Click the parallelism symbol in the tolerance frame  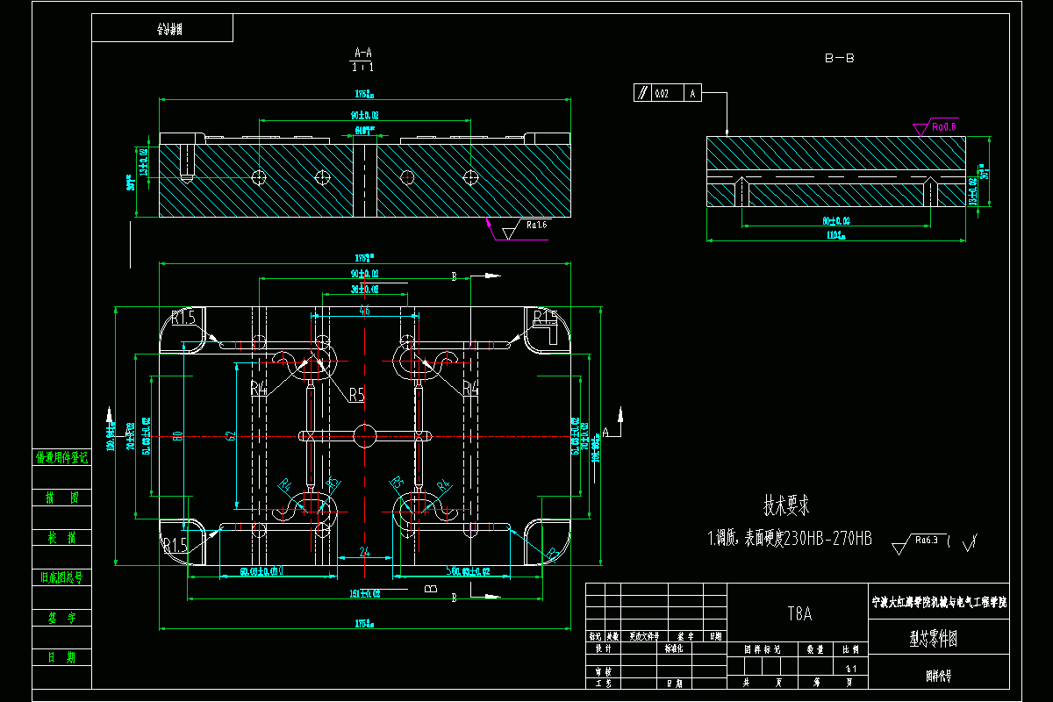(x=642, y=93)
